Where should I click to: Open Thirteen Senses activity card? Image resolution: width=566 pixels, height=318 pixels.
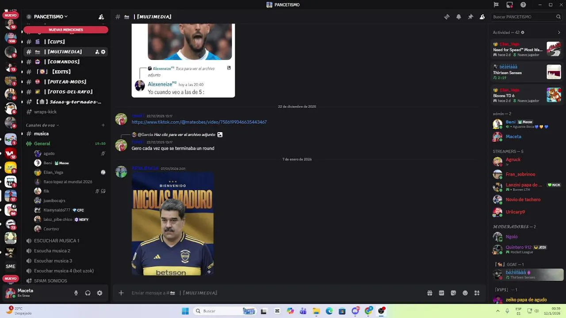527,72
